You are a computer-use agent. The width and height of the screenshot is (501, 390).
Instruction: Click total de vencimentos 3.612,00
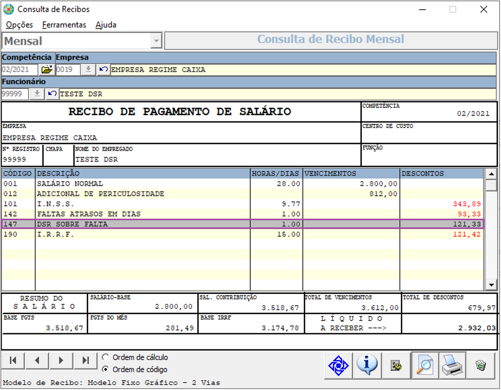[x=380, y=308]
